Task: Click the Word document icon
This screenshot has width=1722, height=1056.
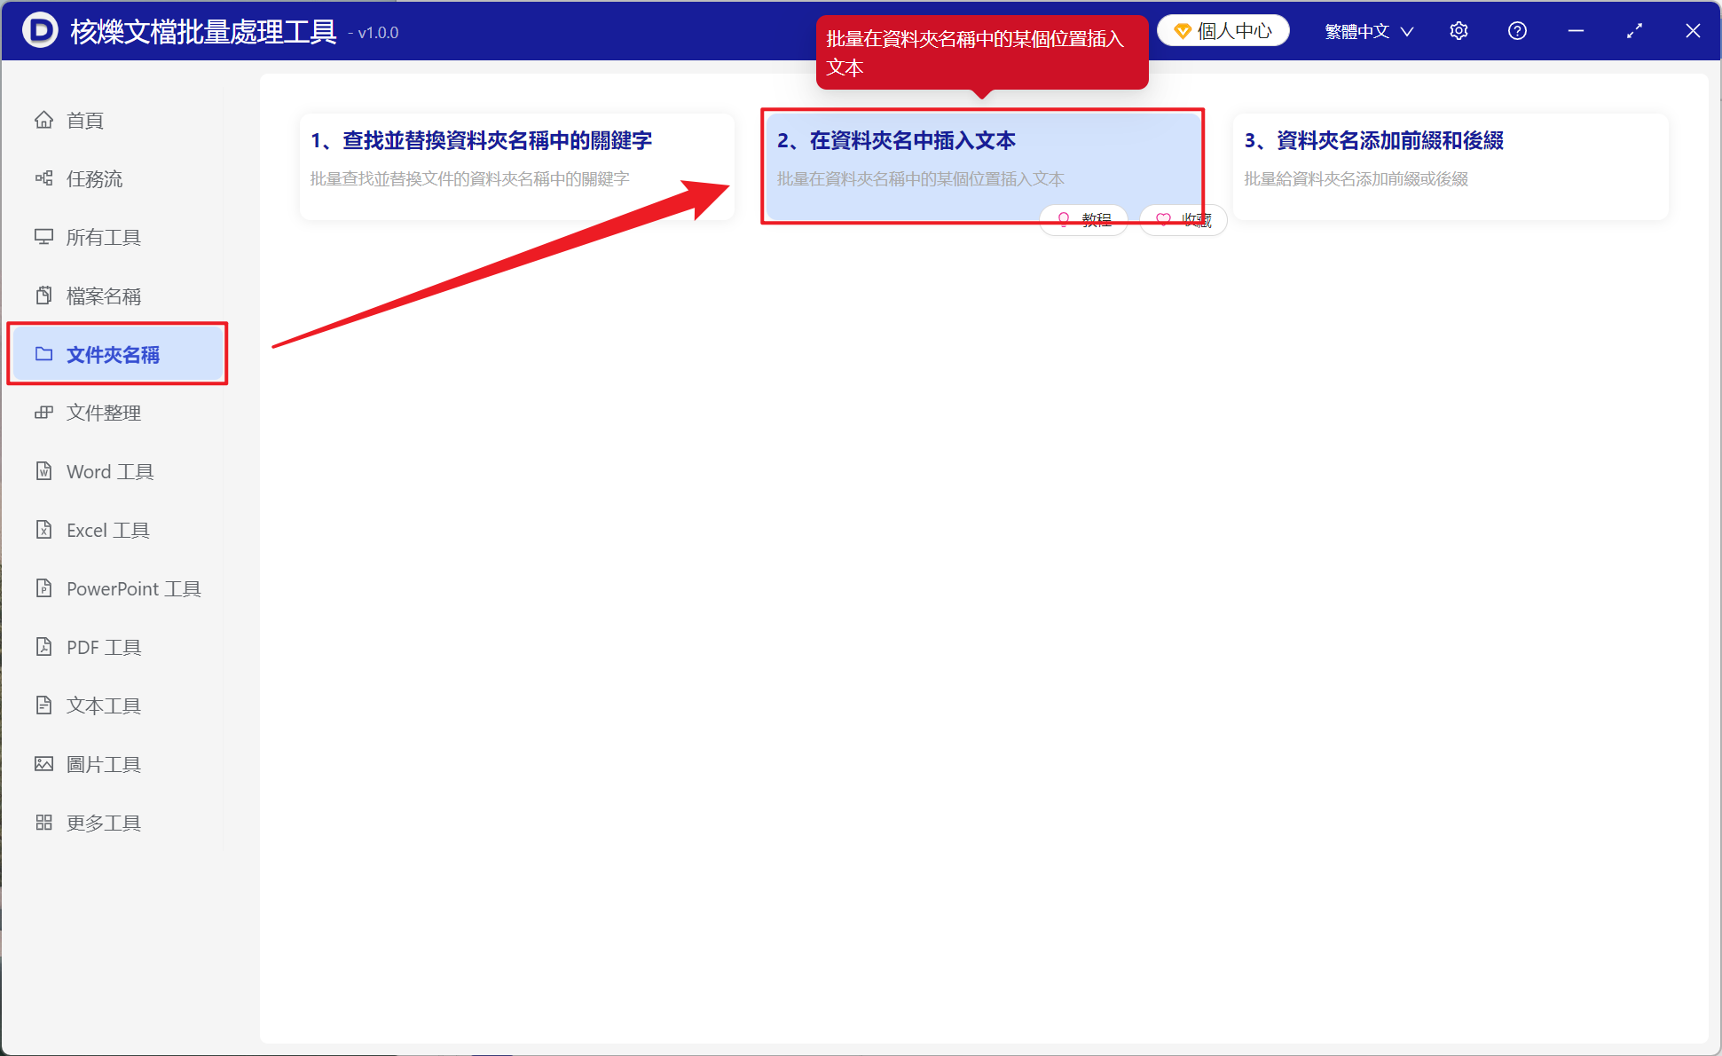Action: coord(43,471)
